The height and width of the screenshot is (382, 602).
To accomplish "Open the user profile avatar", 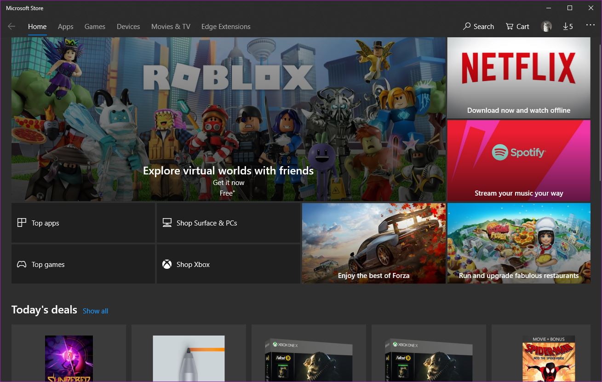I will [x=546, y=27].
